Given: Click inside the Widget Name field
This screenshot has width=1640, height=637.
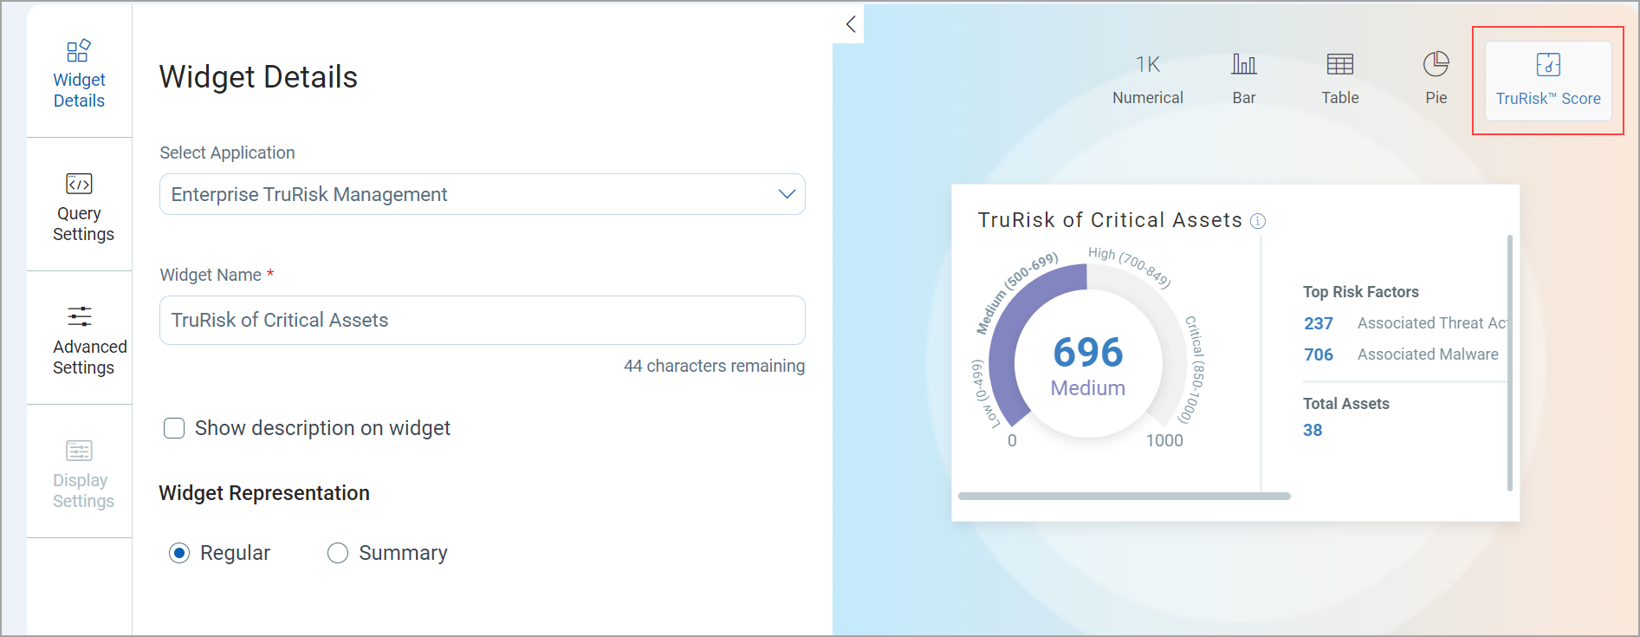Looking at the screenshot, I should [x=482, y=320].
